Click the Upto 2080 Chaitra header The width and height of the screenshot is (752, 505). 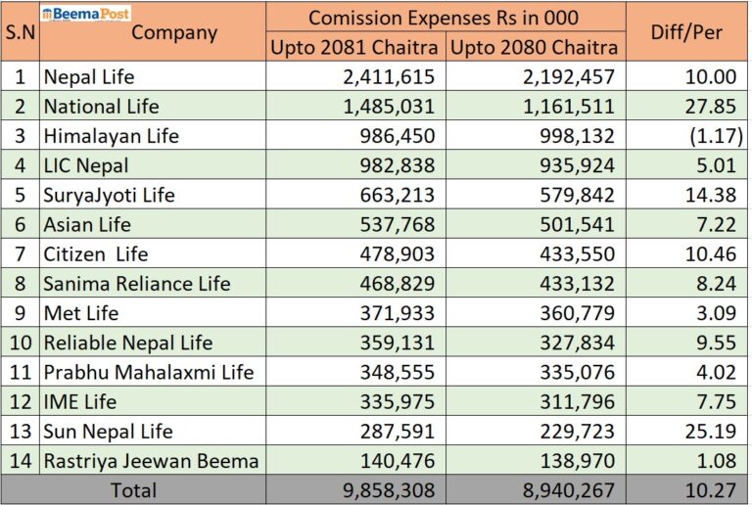535,47
